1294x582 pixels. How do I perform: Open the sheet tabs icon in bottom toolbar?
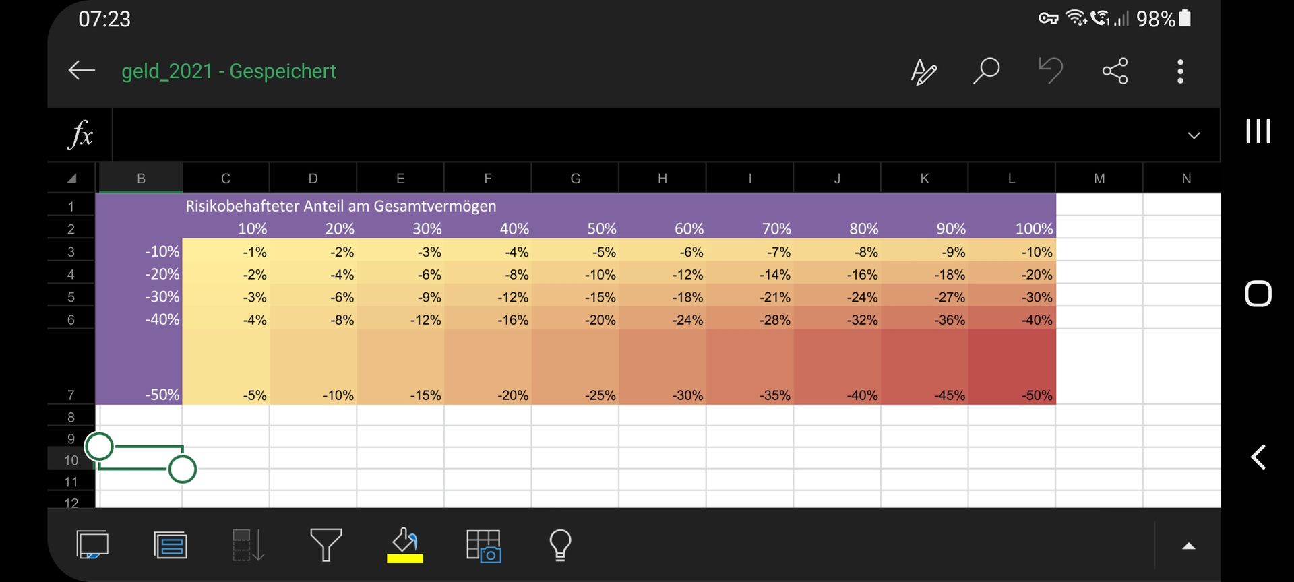92,545
